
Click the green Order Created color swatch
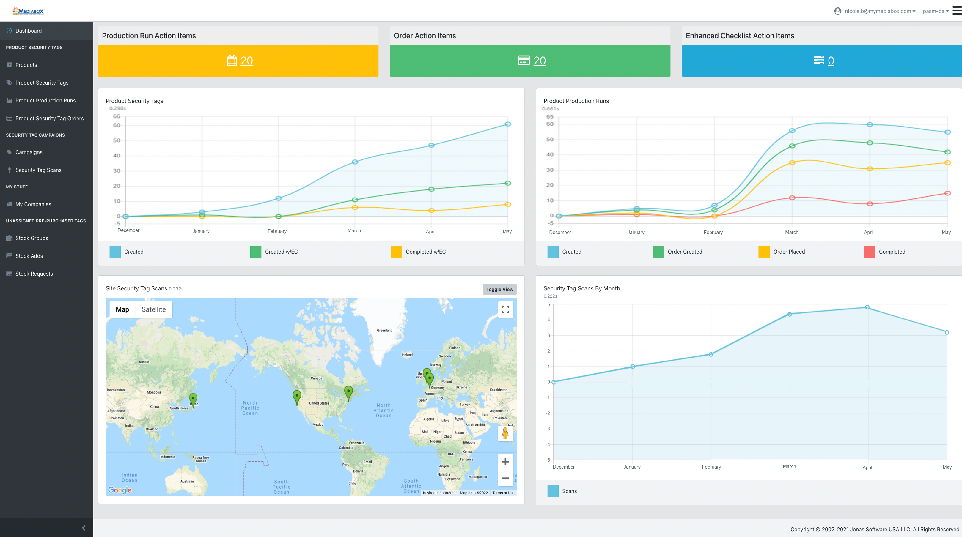658,252
